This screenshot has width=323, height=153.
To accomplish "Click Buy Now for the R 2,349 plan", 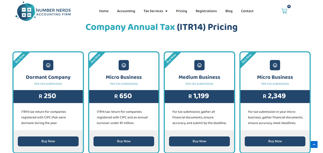I will tap(275, 141).
